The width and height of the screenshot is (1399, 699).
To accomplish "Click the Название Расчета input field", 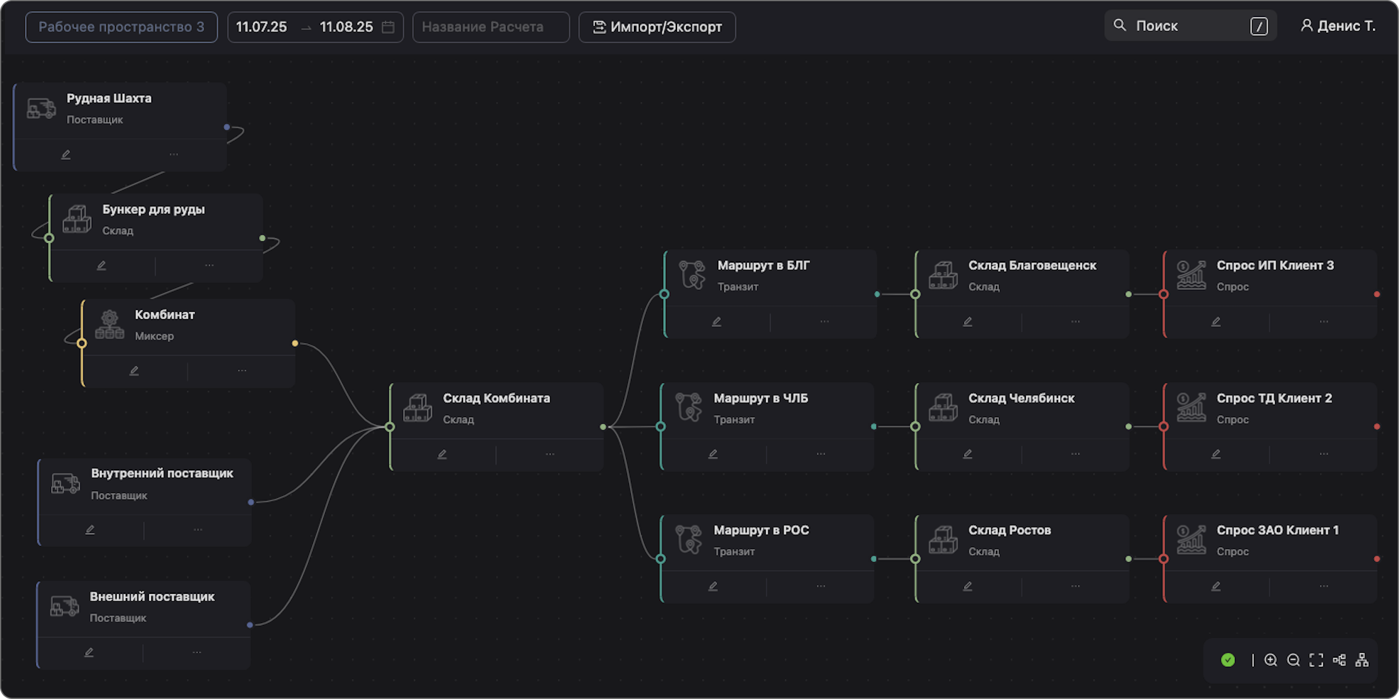I will (490, 27).
